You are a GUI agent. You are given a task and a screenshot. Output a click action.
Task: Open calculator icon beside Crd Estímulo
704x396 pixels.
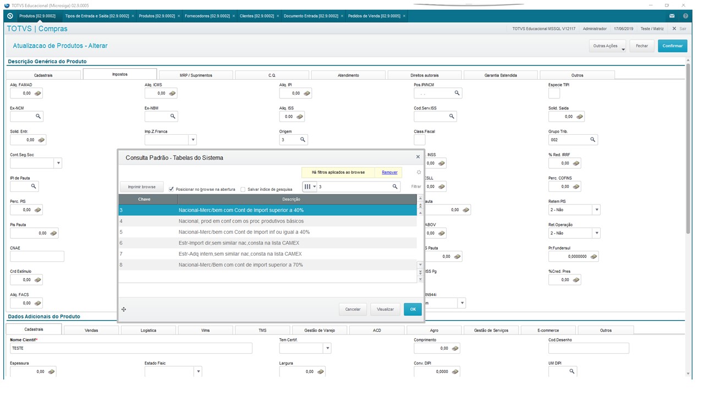(38, 280)
